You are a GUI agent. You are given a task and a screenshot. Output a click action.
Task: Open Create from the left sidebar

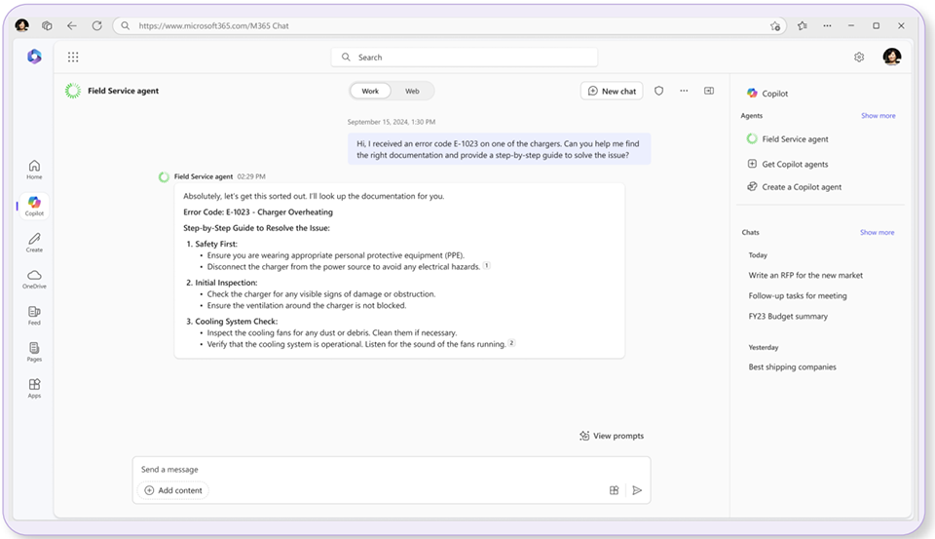(x=34, y=243)
